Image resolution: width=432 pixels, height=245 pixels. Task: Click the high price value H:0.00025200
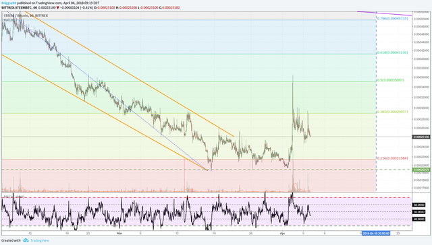coord(126,7)
